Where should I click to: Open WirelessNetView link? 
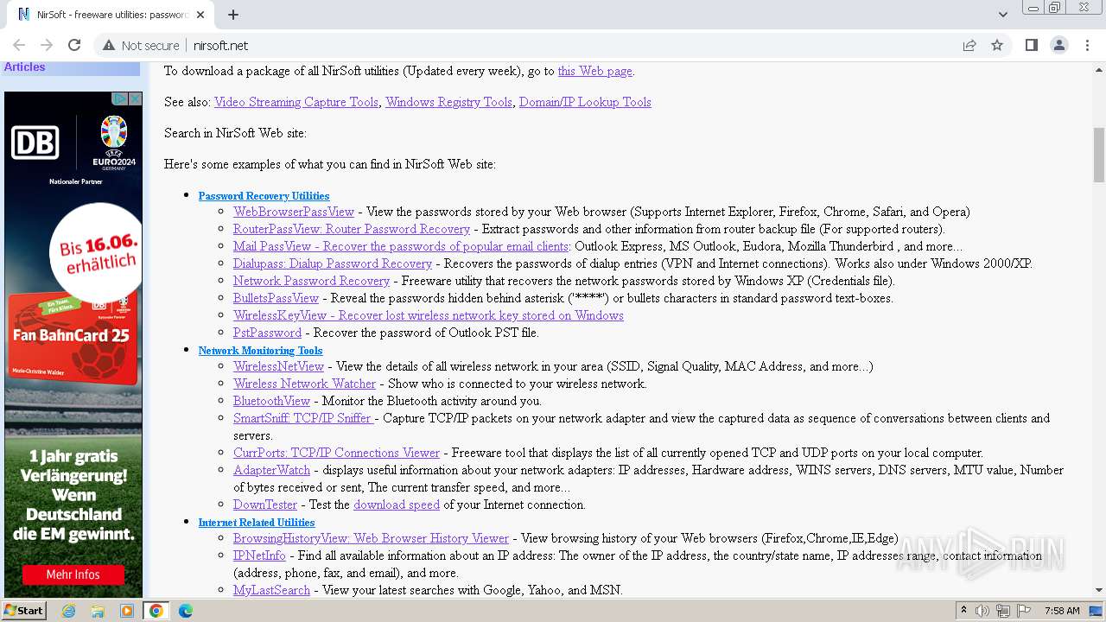(278, 366)
